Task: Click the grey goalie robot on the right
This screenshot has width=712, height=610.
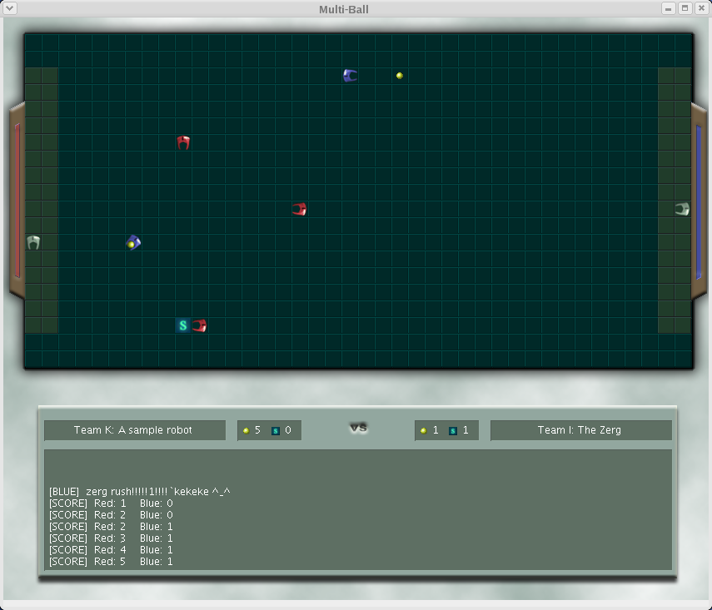Action: (x=682, y=209)
